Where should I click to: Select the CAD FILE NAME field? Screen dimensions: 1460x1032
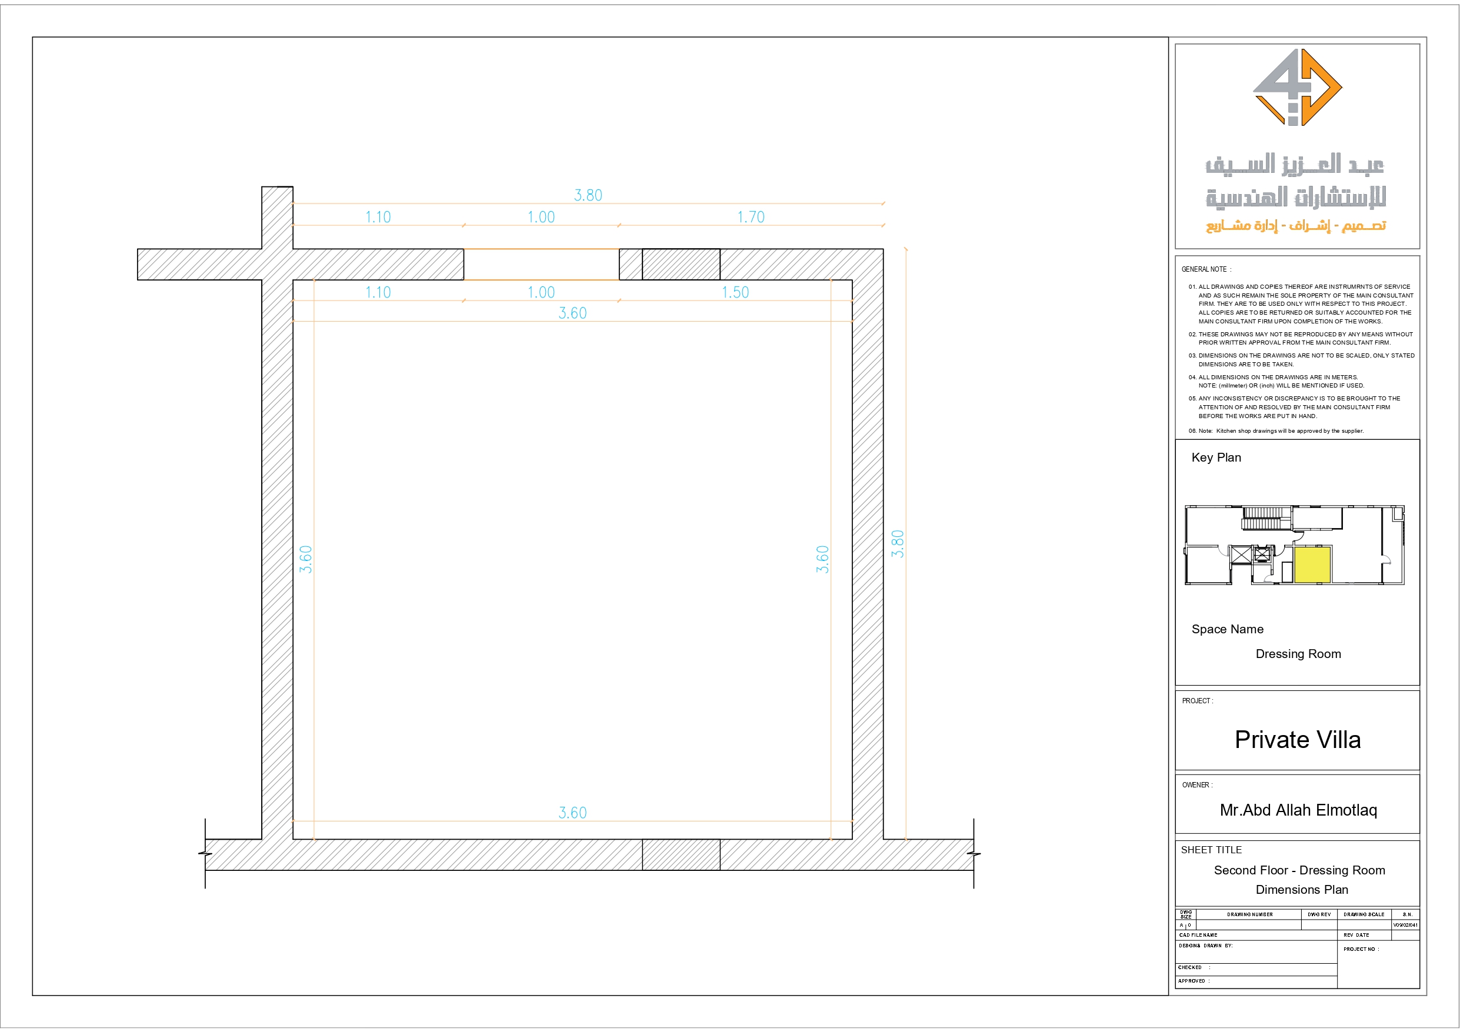1198,935
